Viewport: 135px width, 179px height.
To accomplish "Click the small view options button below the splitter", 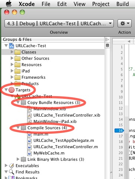I will [x=107, y=45].
